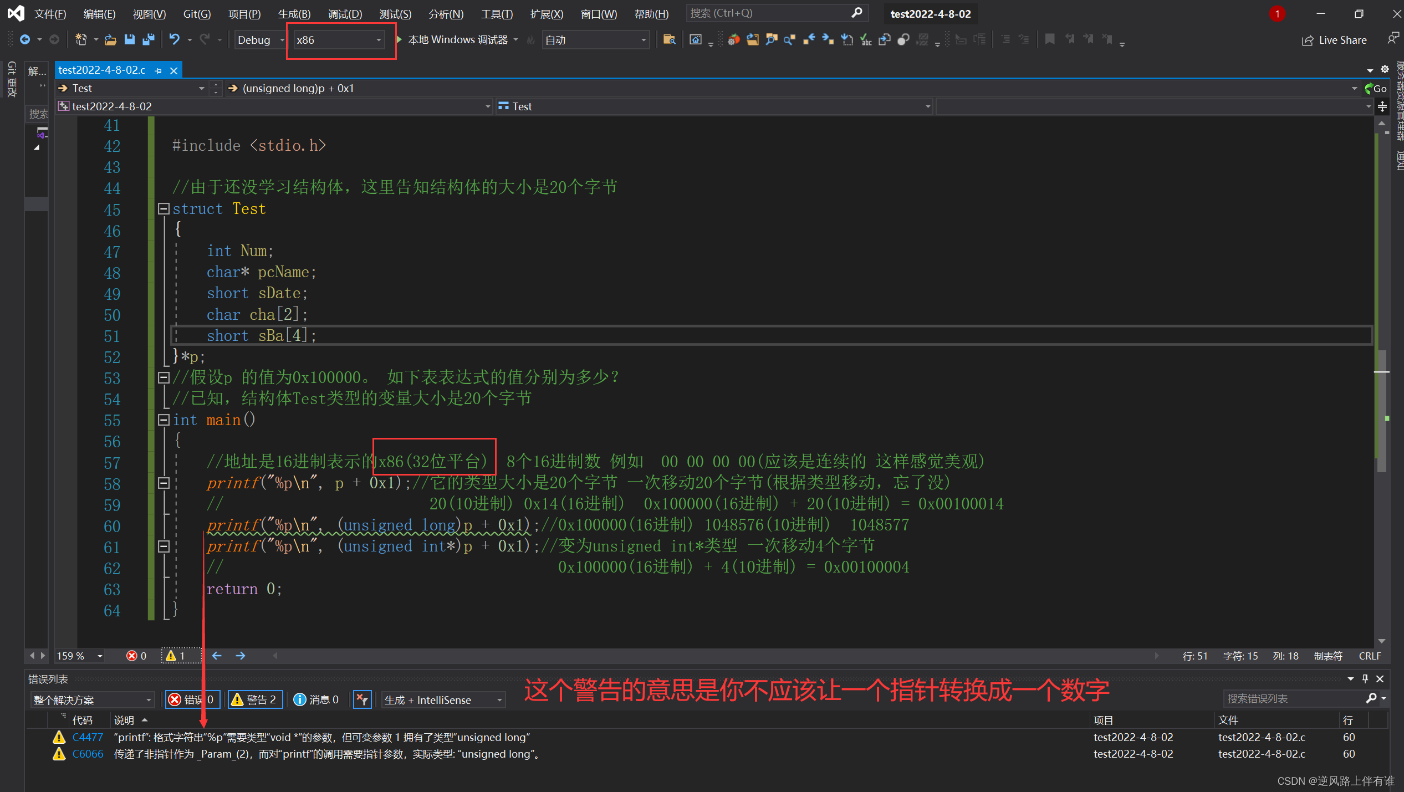
Task: Collapse the struct Test code block
Action: pyautogui.click(x=164, y=209)
